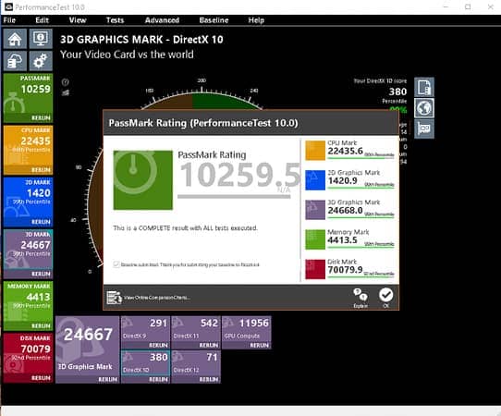Screen dimensions: 501x416
Task: Click the globe world comparison icon
Action: tap(424, 108)
